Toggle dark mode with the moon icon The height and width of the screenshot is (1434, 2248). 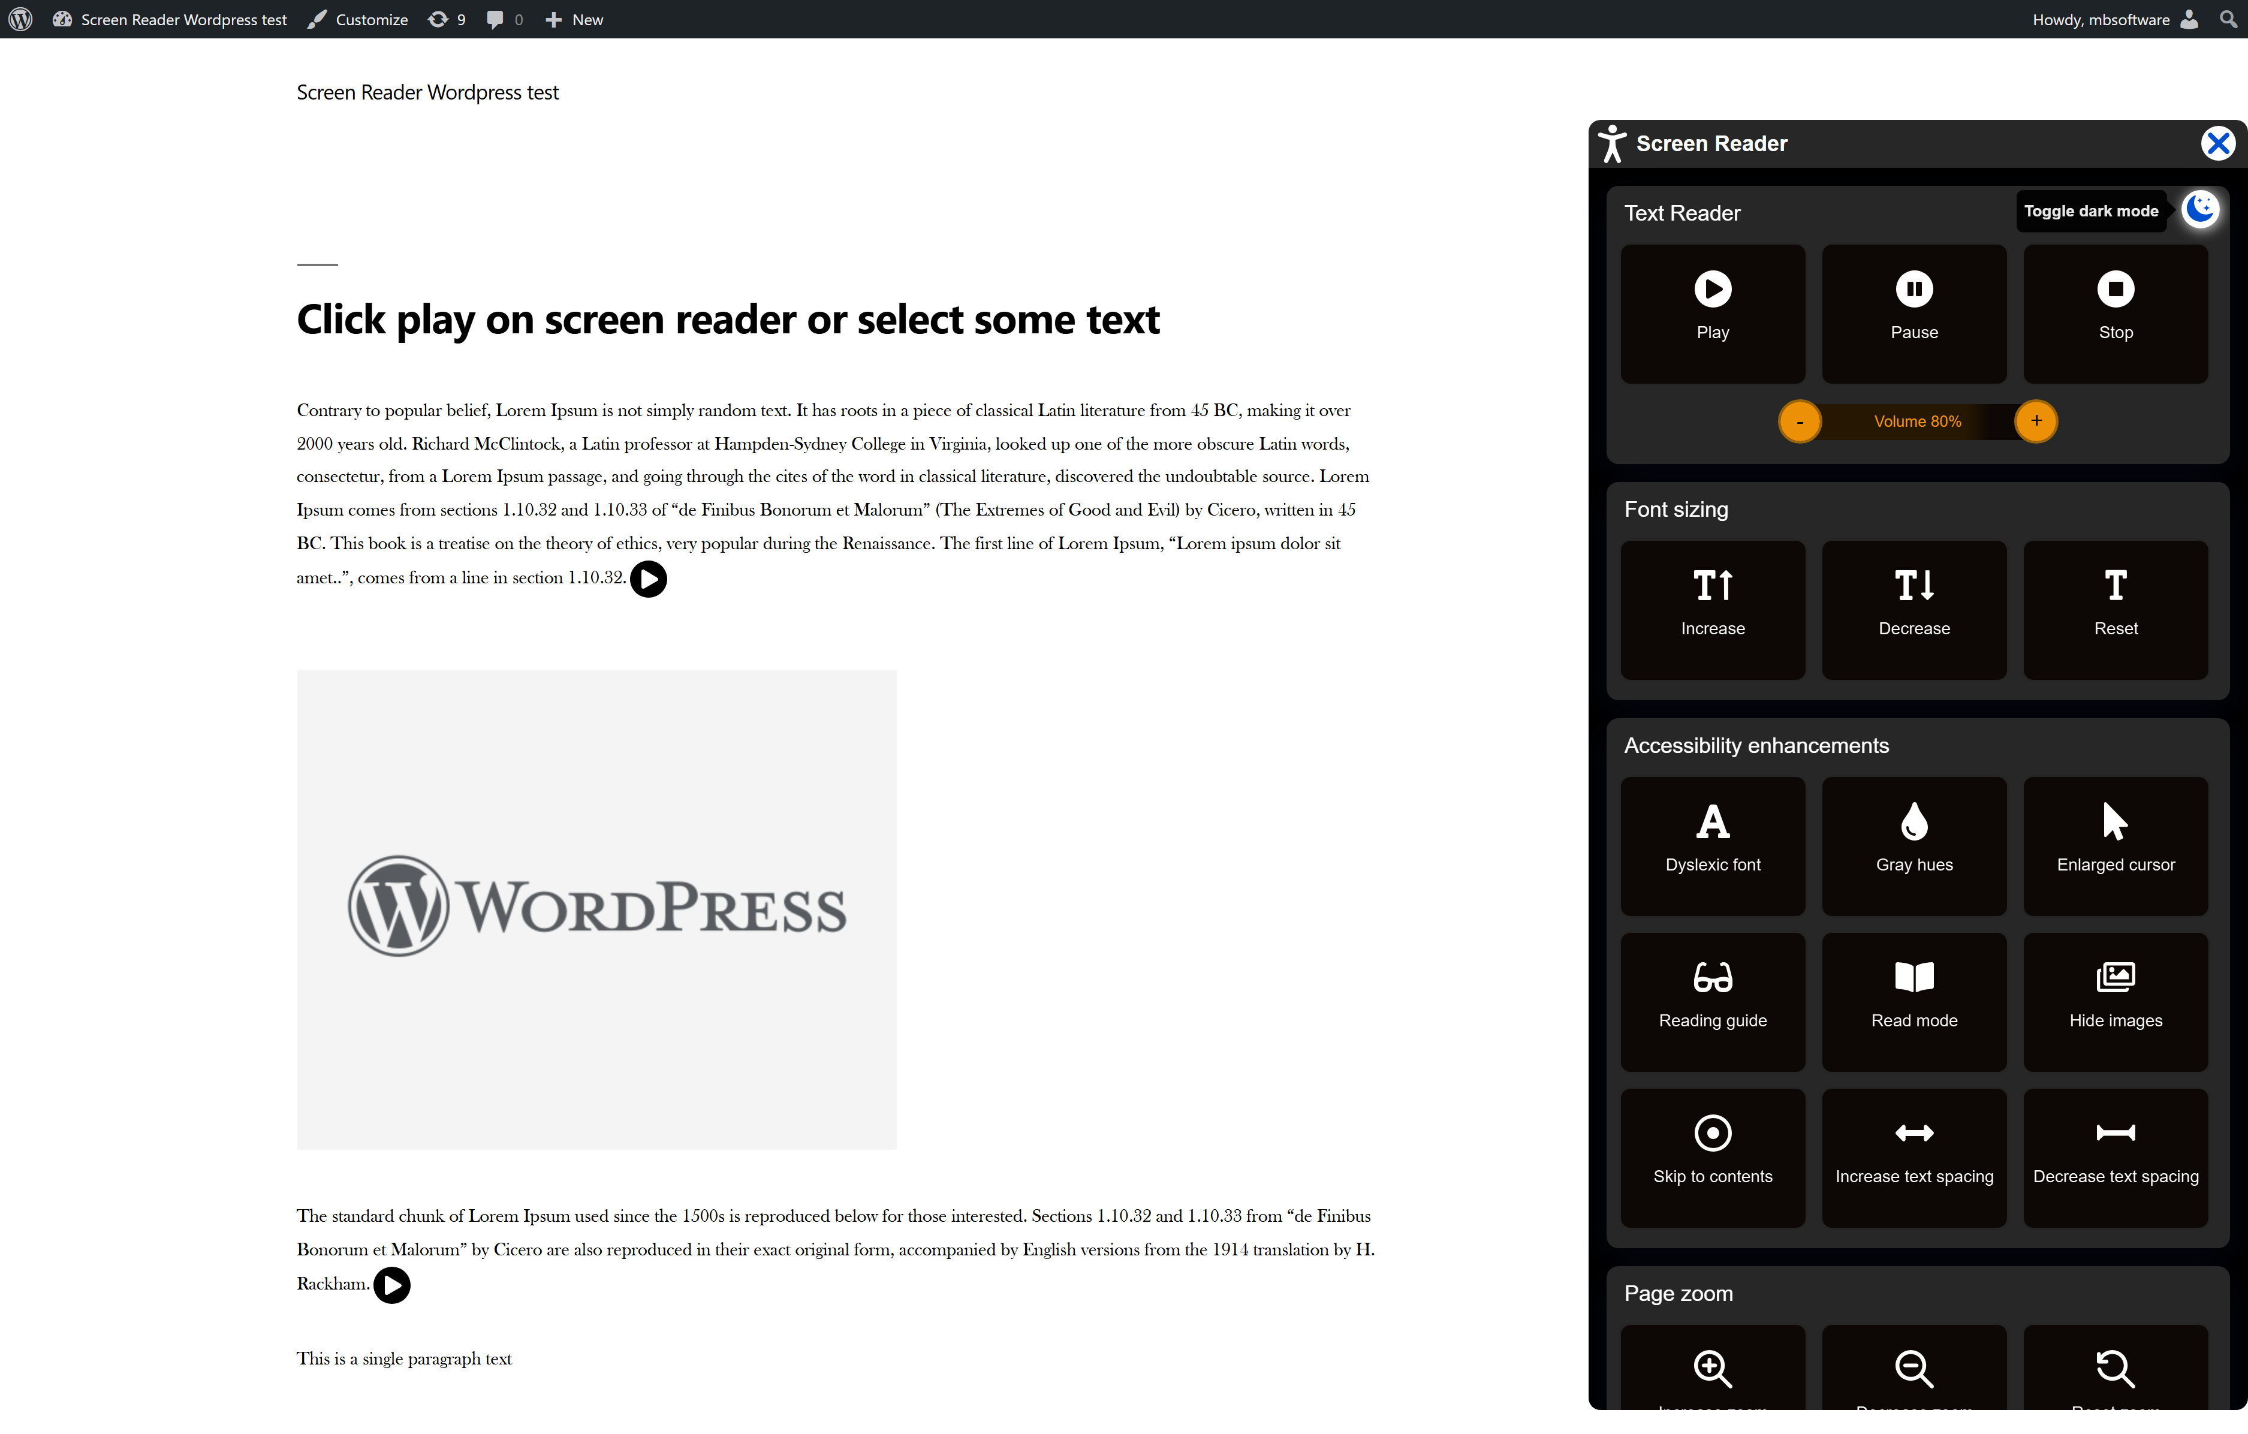tap(2199, 208)
